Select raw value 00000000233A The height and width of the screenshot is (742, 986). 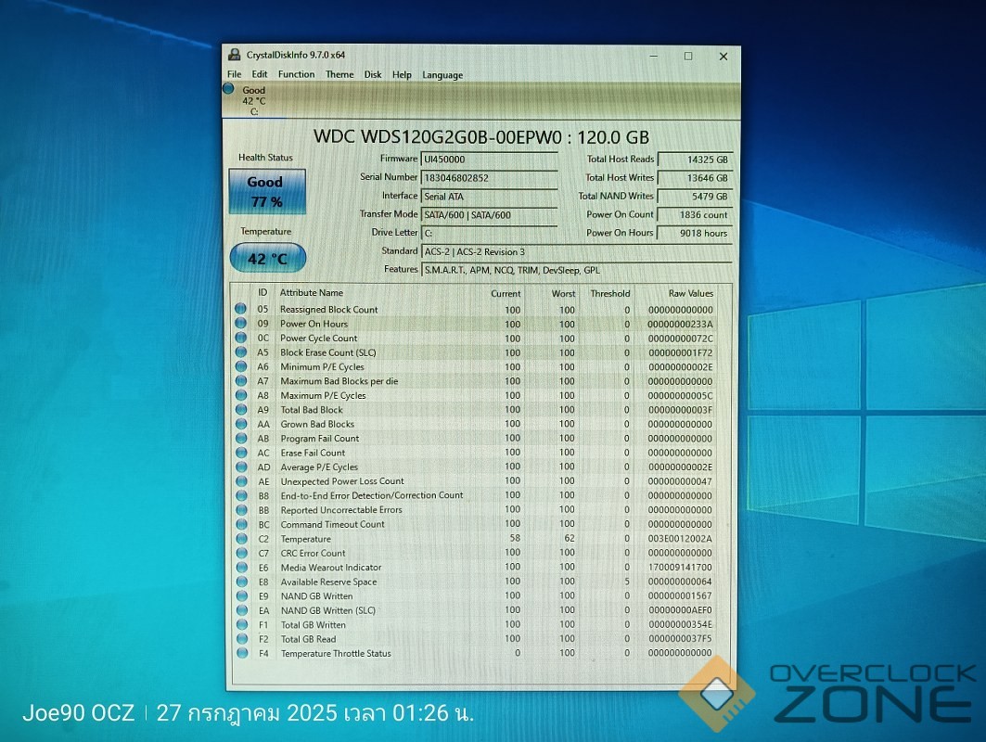(680, 325)
